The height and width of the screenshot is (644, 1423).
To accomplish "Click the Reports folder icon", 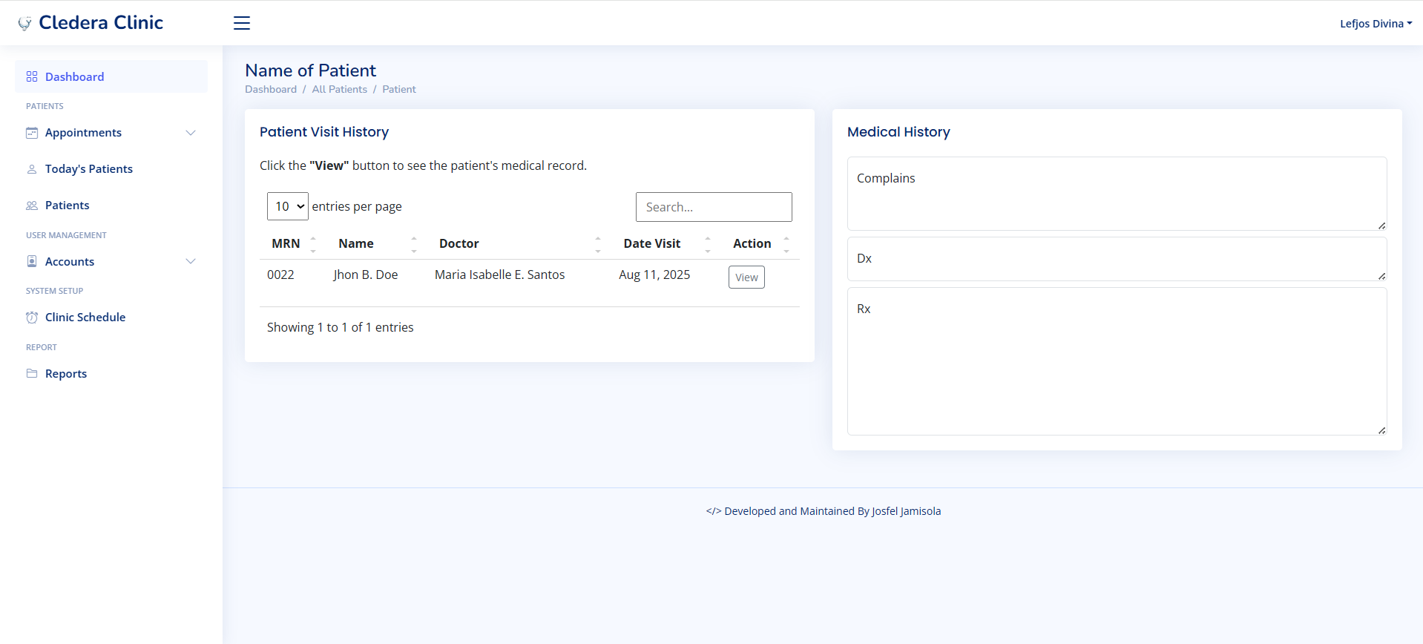I will tap(32, 374).
